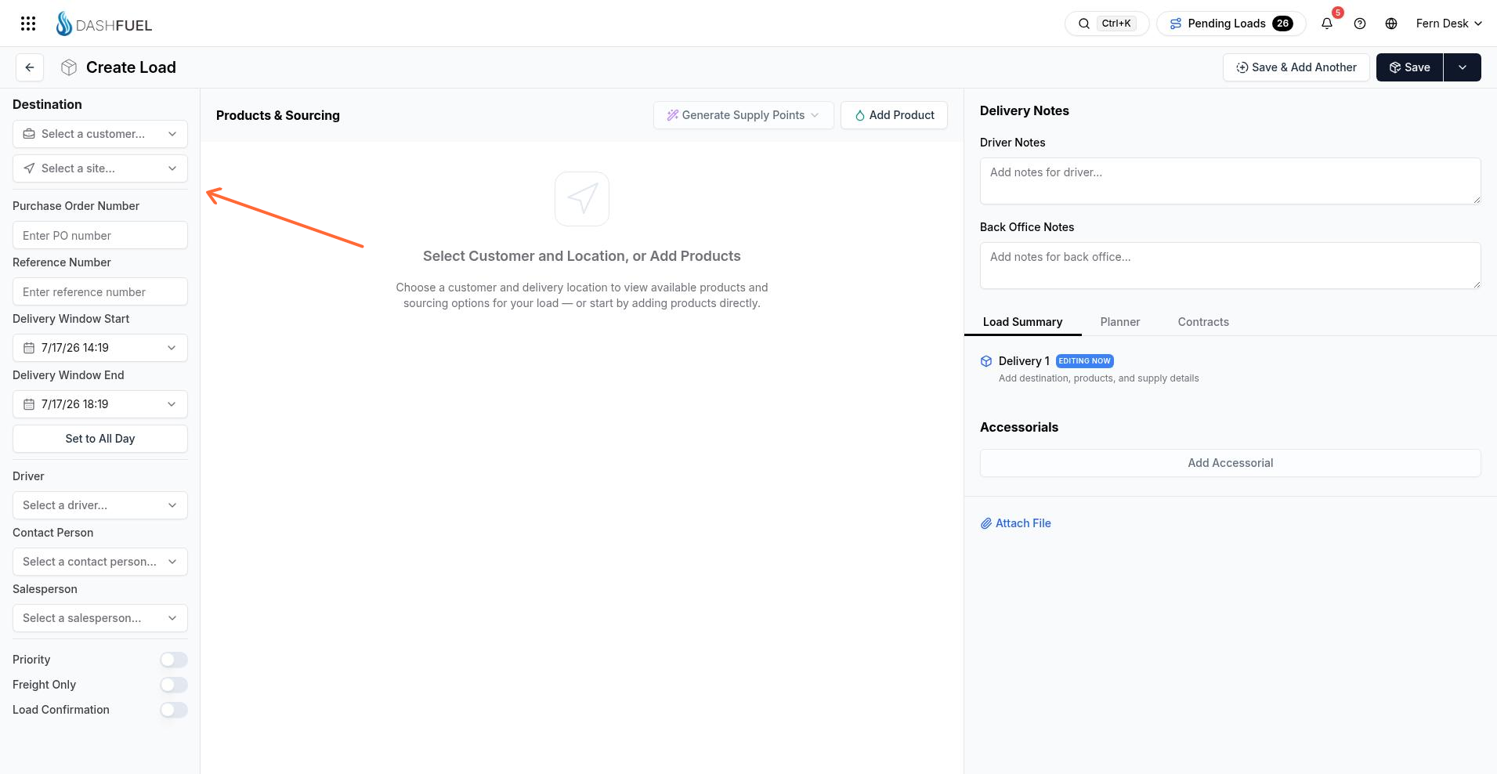This screenshot has height=774, width=1497.
Task: Click the DashFuel logo
Action: (x=104, y=24)
